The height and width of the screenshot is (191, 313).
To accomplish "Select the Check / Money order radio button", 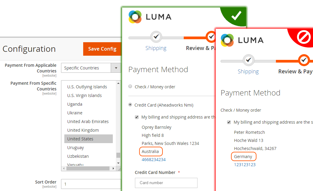I will pyautogui.click(x=130, y=87).
